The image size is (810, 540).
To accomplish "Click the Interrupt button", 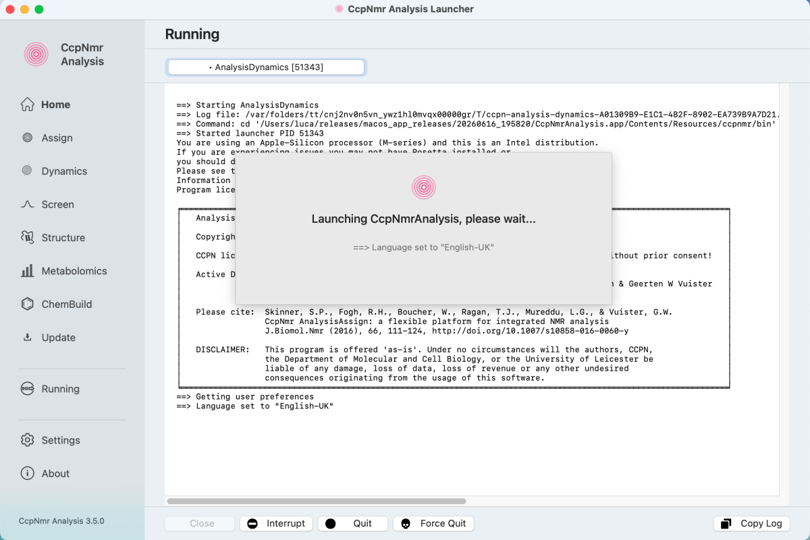I will 277,524.
